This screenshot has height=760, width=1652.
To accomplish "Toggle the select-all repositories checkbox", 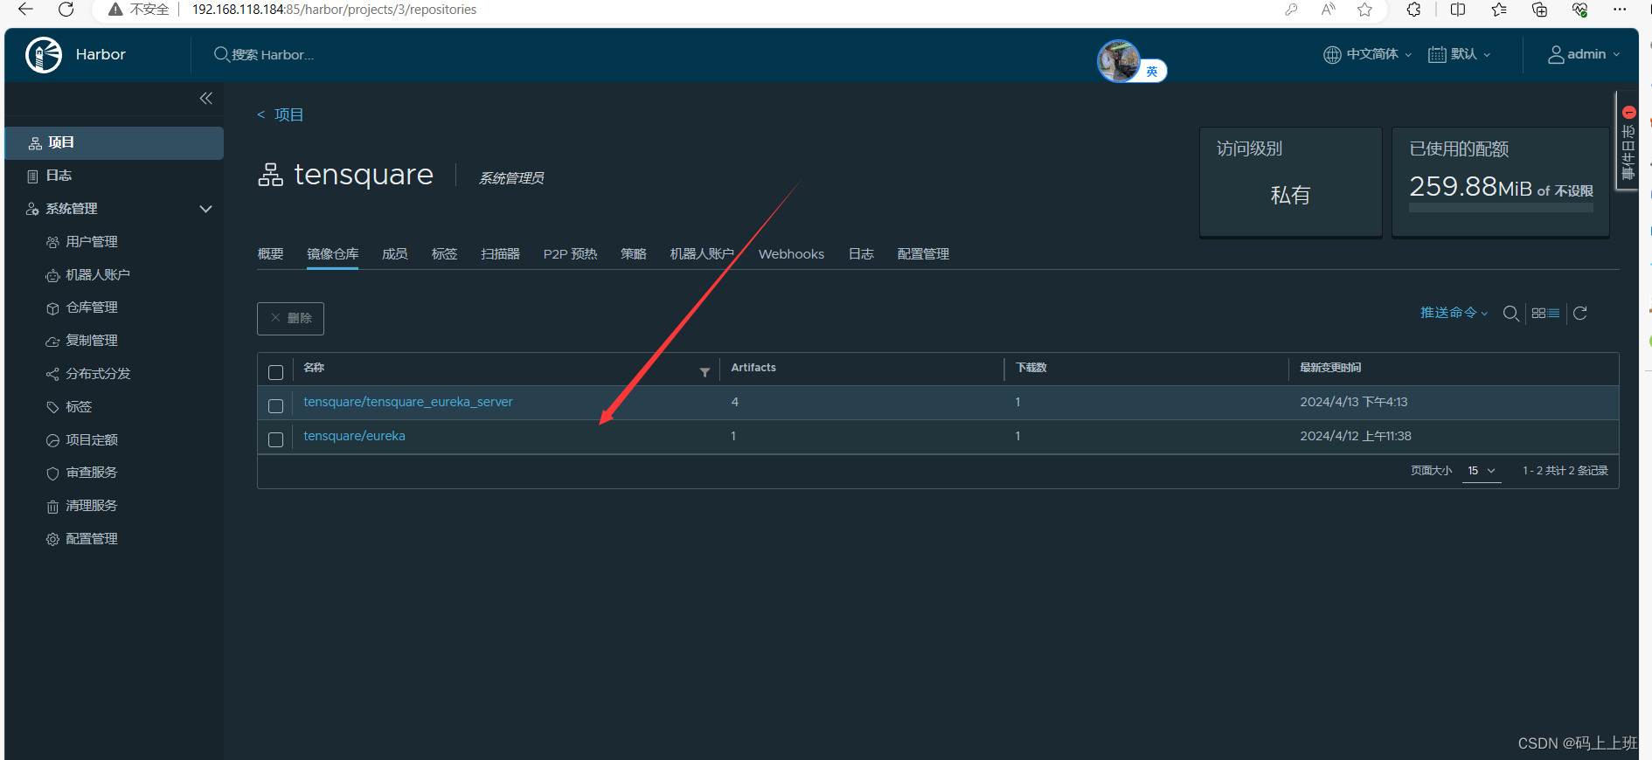I will click(276, 373).
